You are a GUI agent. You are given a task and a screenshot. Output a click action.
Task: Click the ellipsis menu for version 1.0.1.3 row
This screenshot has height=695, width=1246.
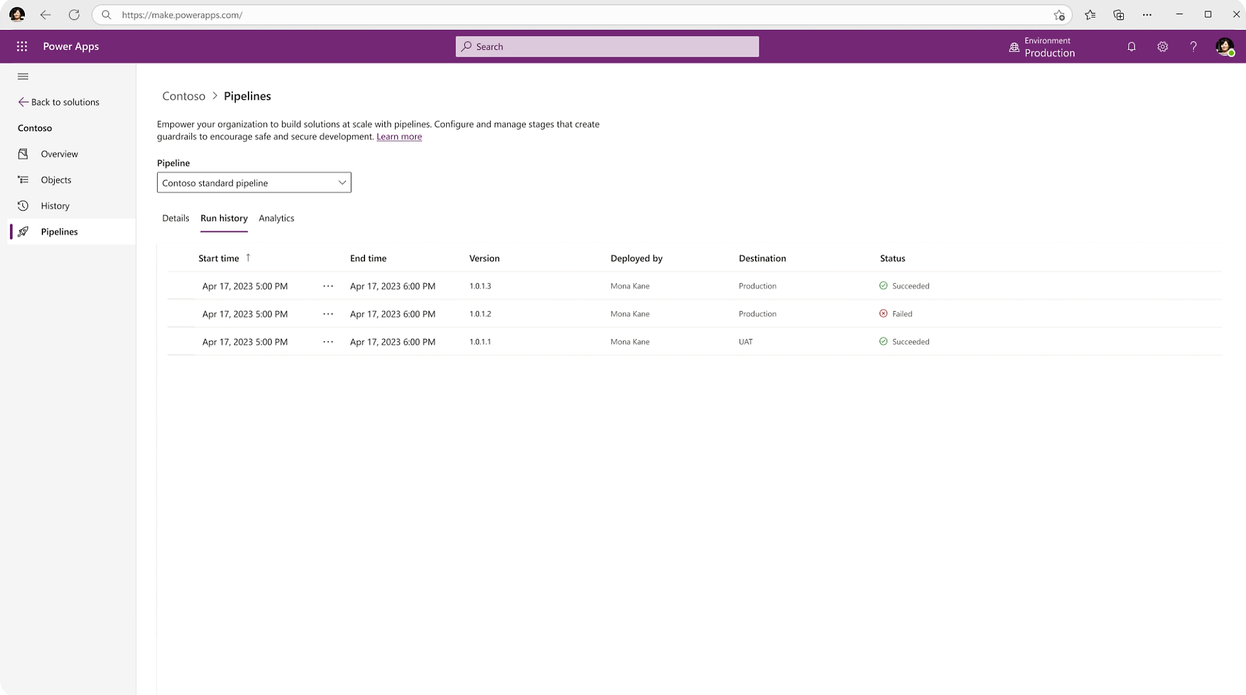[x=328, y=285]
